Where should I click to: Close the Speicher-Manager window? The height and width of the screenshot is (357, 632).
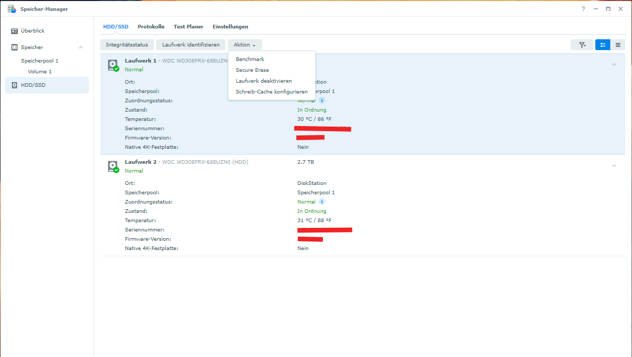pos(621,9)
